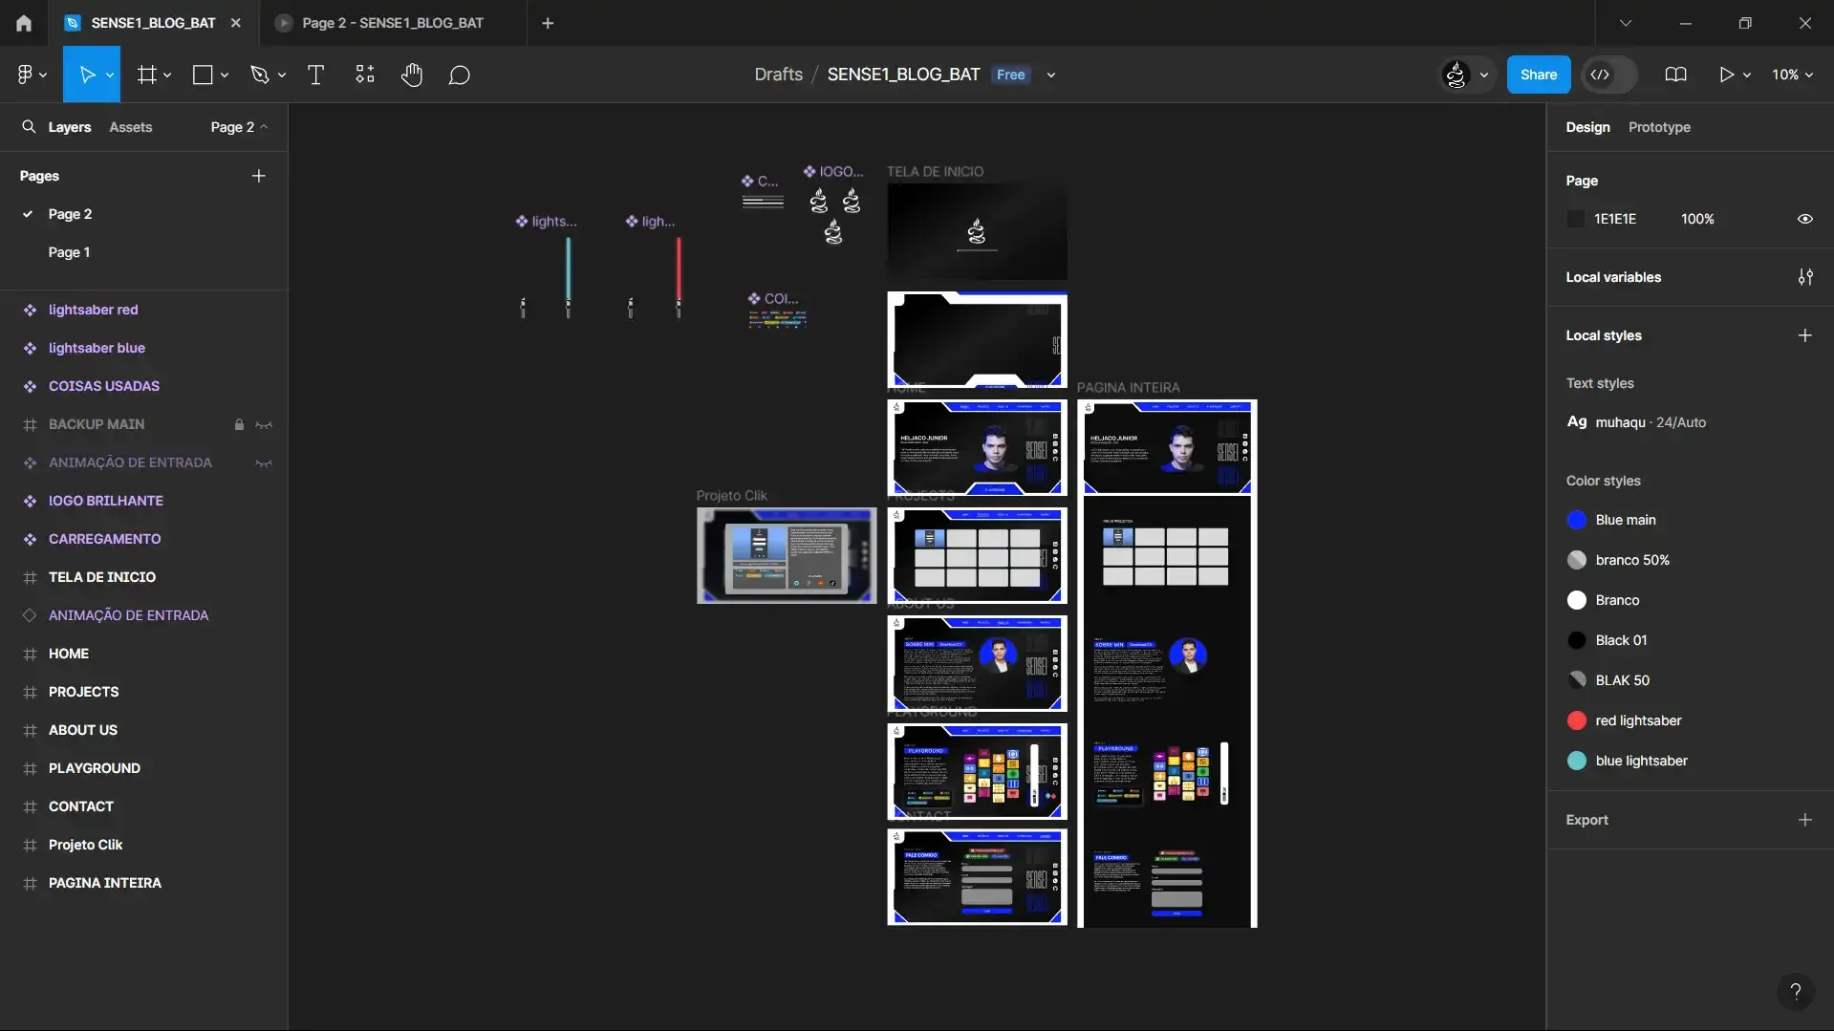Click the PLAYGROUND frame icon in layers

click(30, 768)
